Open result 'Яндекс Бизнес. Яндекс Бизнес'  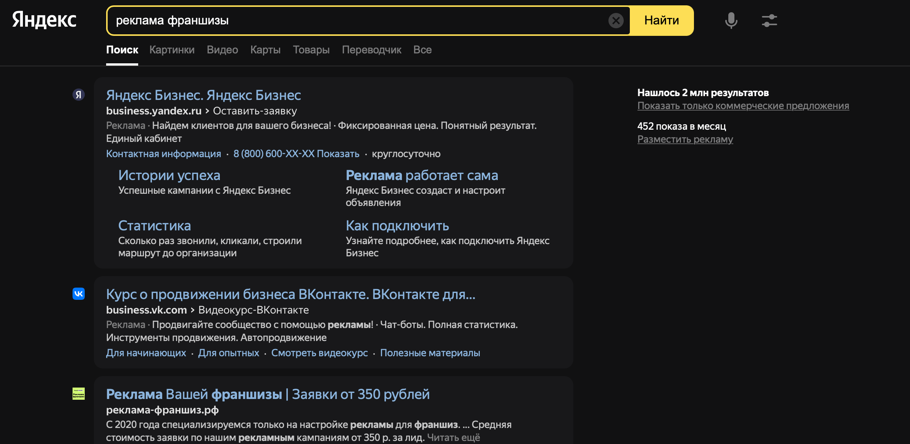[203, 95]
